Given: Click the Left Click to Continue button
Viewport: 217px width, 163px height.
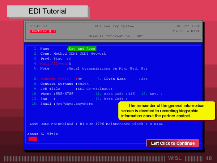Looking at the screenshot, I should point(173,143).
